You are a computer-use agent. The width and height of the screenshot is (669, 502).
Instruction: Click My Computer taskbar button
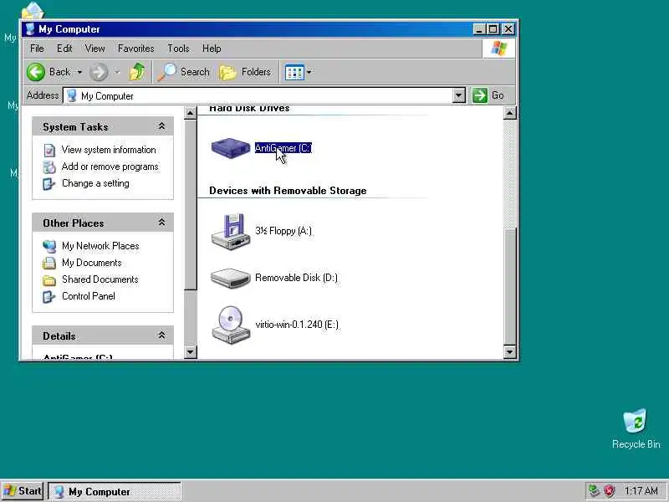(x=115, y=491)
